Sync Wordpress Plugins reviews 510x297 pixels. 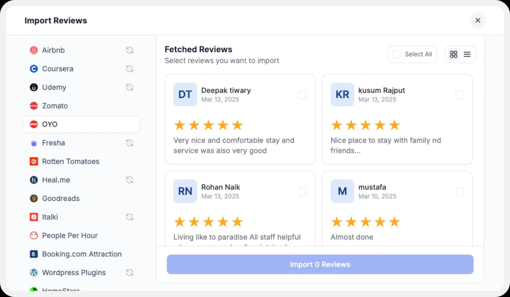129,272
